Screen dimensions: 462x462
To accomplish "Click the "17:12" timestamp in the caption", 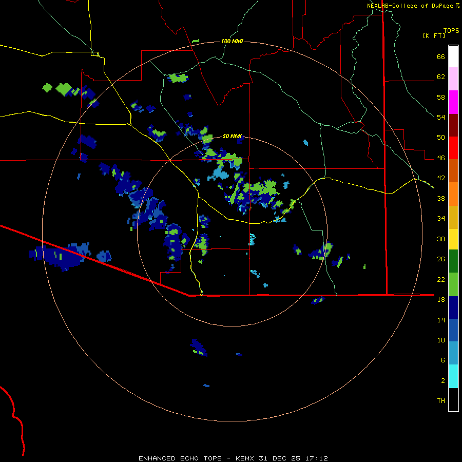I will [x=316, y=458].
